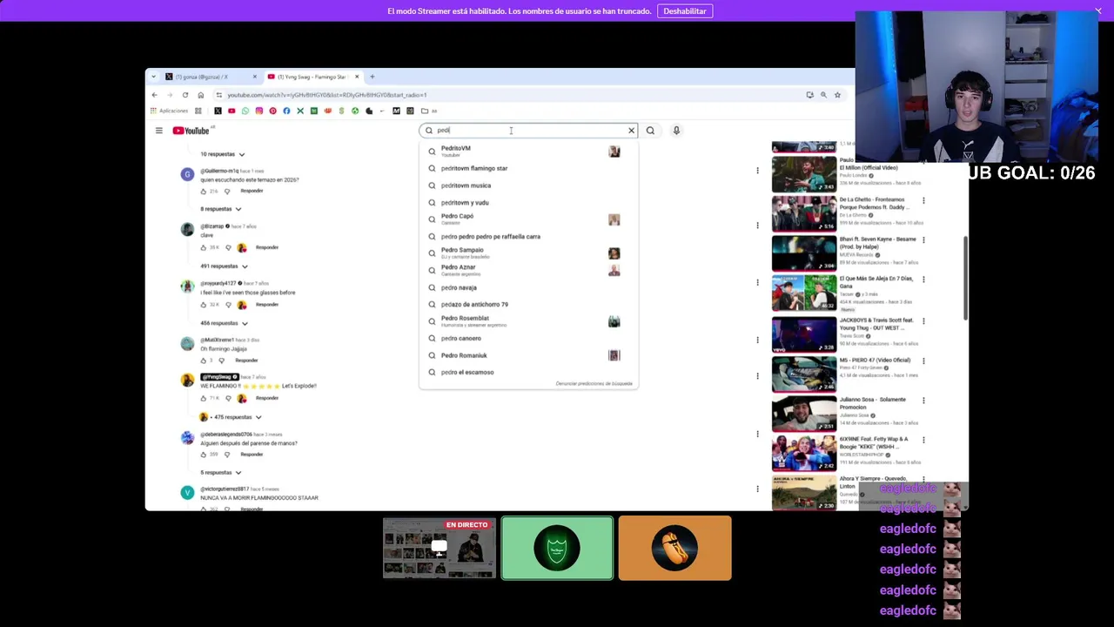Open the tab search dropdown arrow
Viewport: 1114px width, 627px height.
(153, 77)
